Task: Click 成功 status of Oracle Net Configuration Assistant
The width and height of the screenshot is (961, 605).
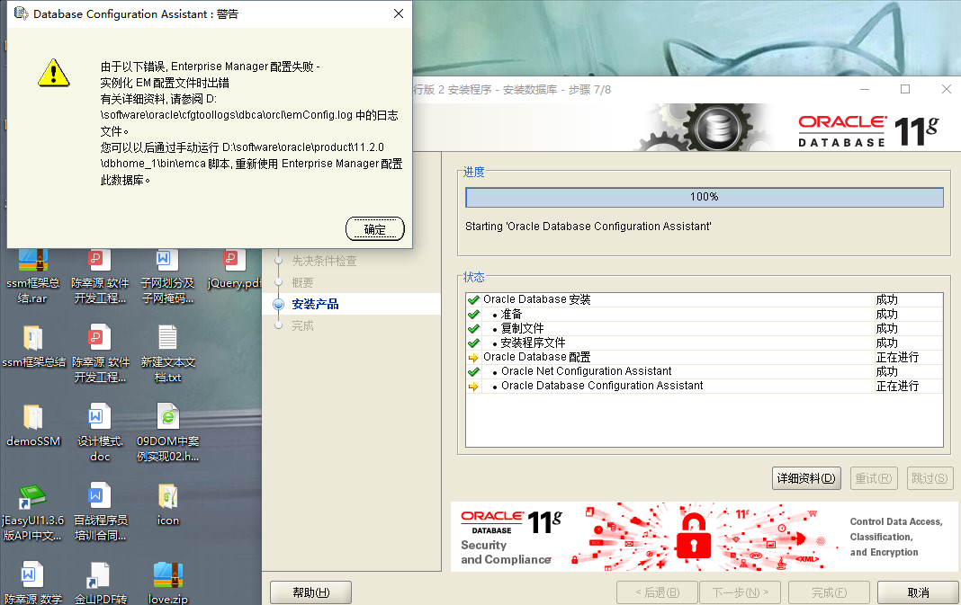Action: (x=887, y=371)
